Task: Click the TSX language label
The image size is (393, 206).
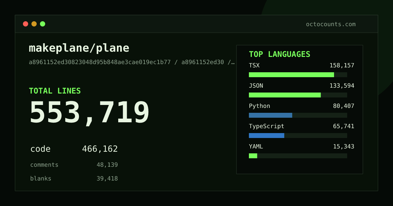Action: [254, 65]
